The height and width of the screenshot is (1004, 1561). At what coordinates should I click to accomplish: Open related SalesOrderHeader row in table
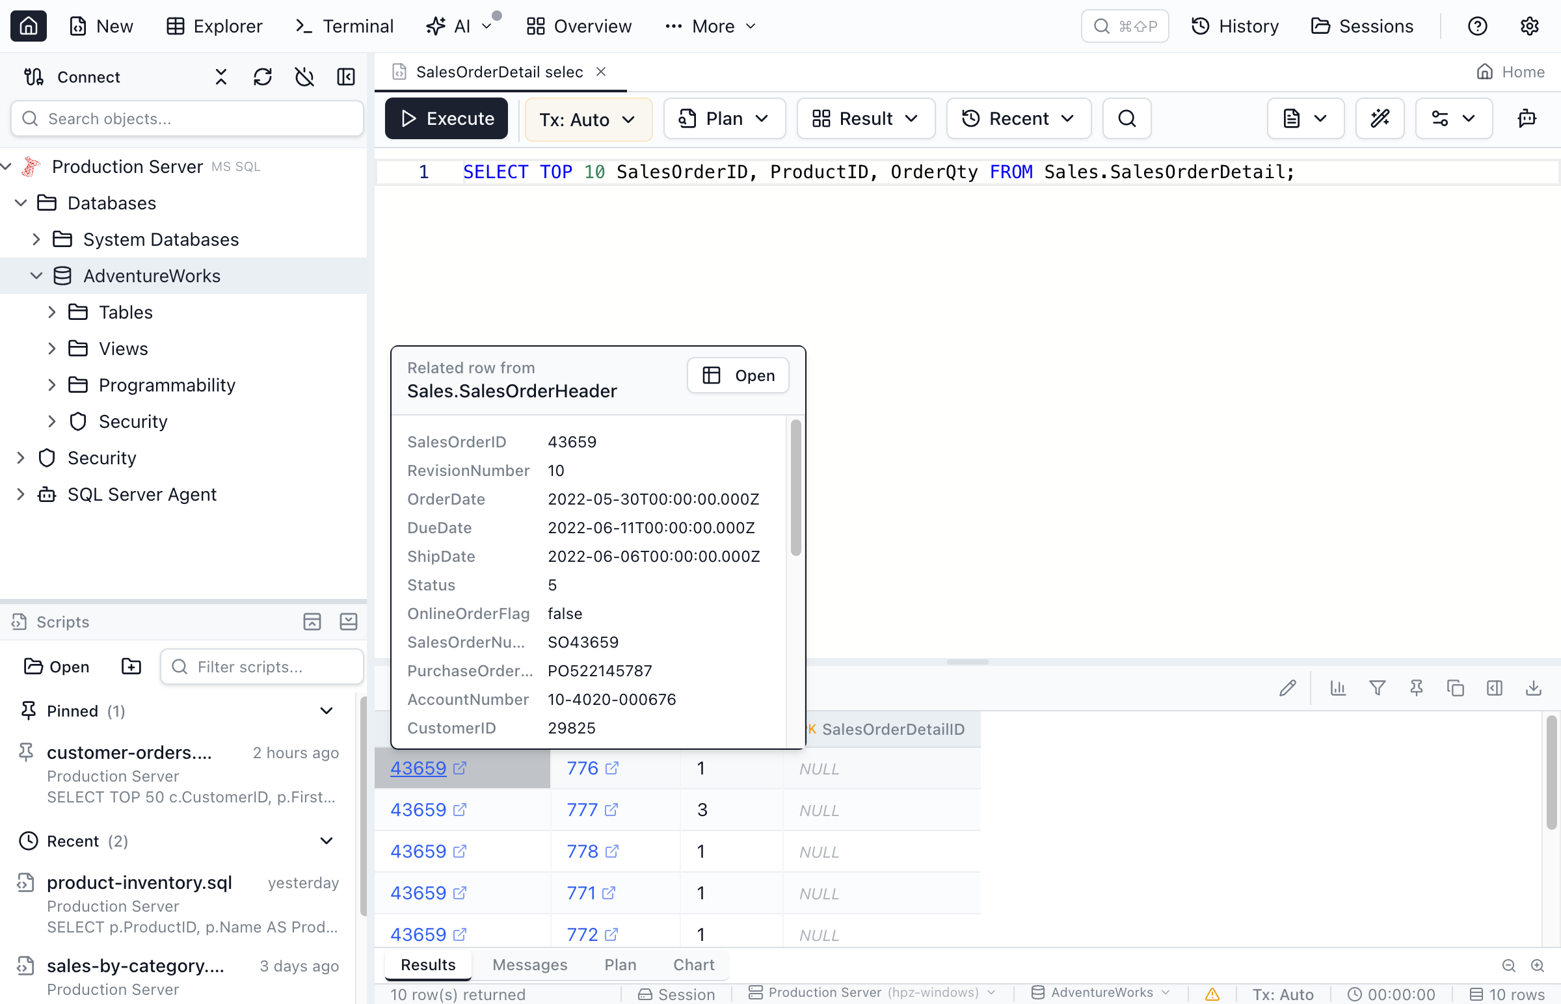[x=738, y=375]
